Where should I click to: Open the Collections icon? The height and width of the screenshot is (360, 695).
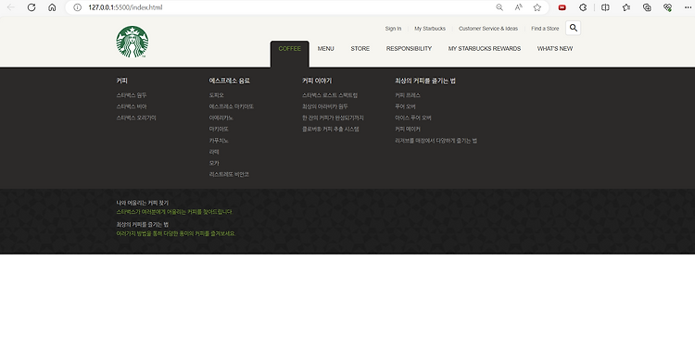pyautogui.click(x=647, y=7)
